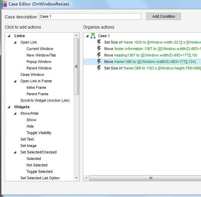Collapse the Open Link group
Screen dimensions: 201x197
point(15,43)
